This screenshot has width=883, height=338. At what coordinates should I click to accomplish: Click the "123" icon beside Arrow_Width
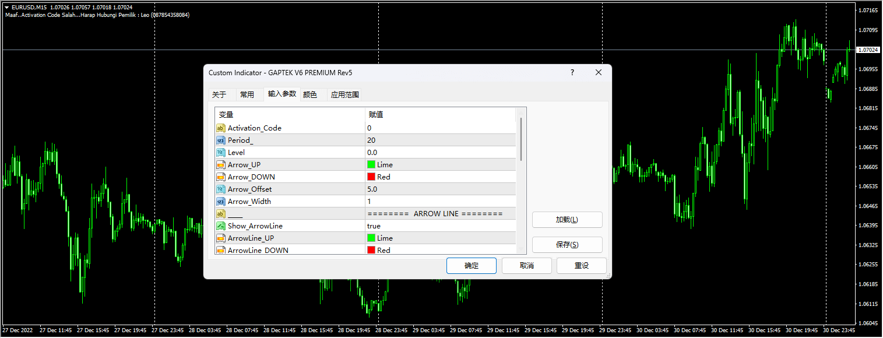point(220,201)
